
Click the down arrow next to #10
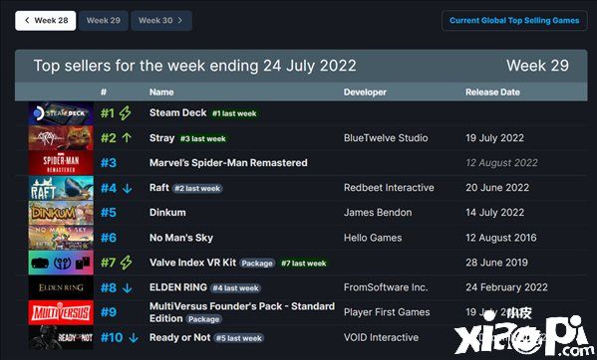click(x=134, y=337)
